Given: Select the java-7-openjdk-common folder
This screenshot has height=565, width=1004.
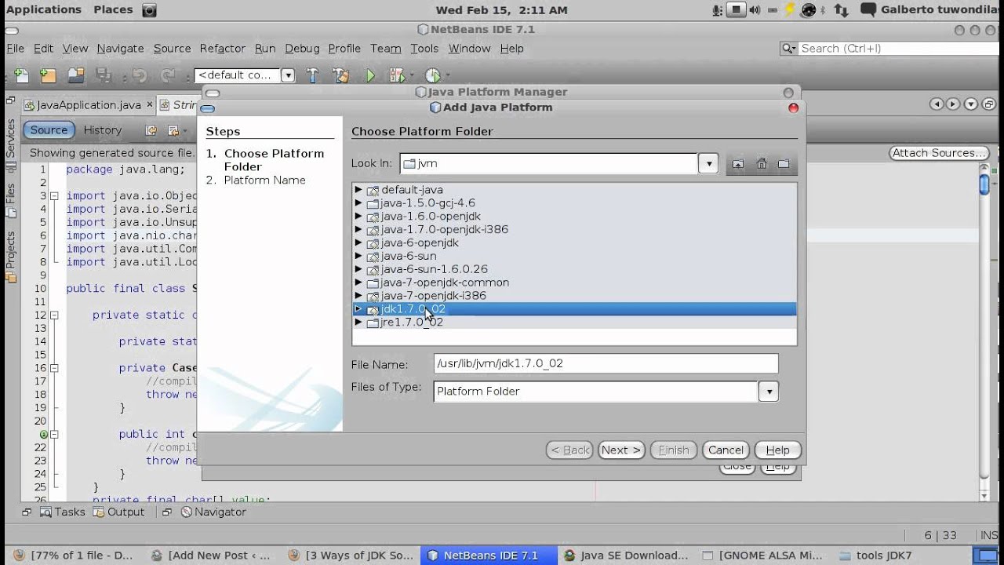Looking at the screenshot, I should tap(445, 282).
